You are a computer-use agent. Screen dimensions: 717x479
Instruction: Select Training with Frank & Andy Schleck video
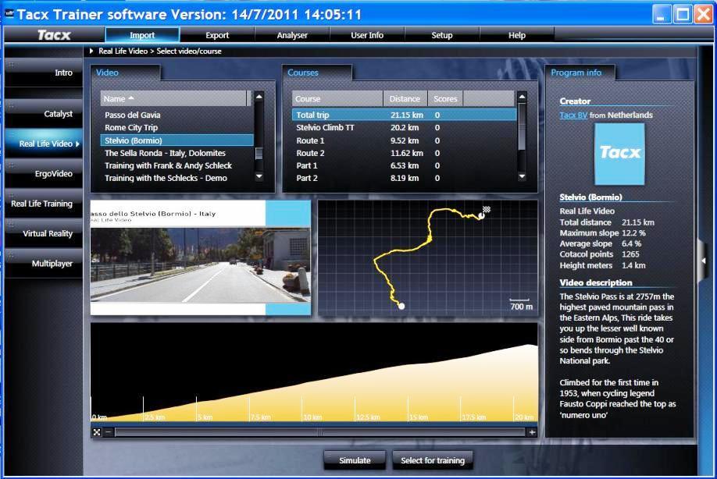(177, 165)
